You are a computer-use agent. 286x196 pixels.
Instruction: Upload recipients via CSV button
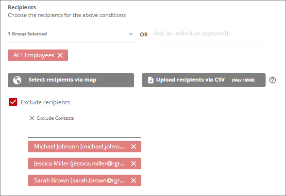203,80
